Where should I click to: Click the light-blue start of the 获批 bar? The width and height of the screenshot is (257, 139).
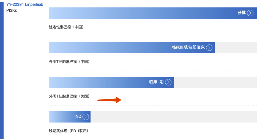pos(55,13)
